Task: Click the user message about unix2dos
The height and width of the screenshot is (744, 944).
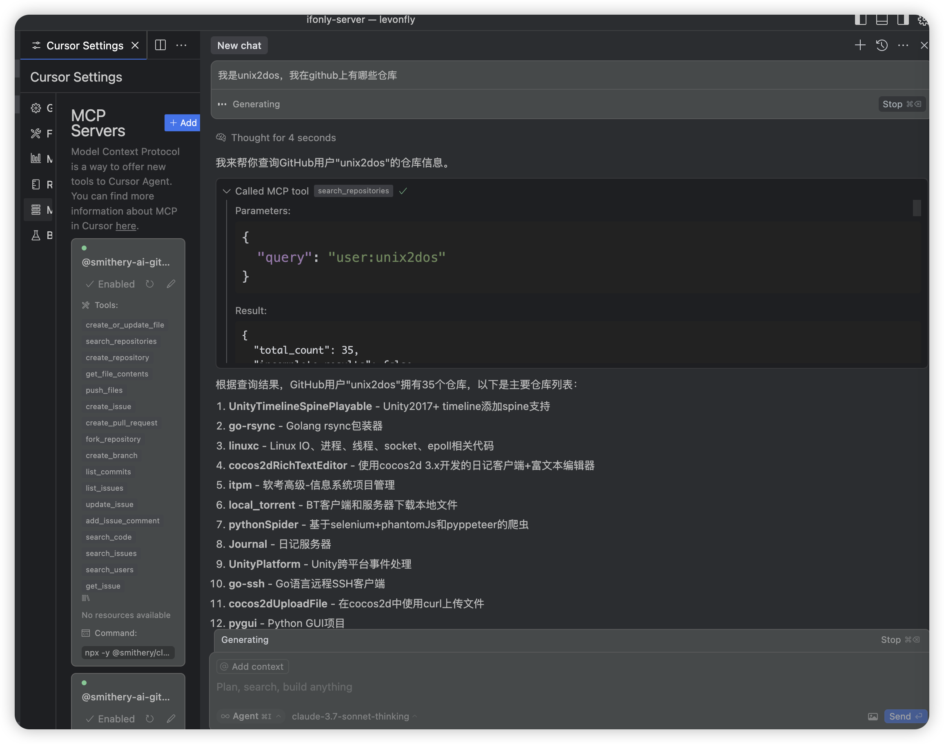Action: click(307, 75)
